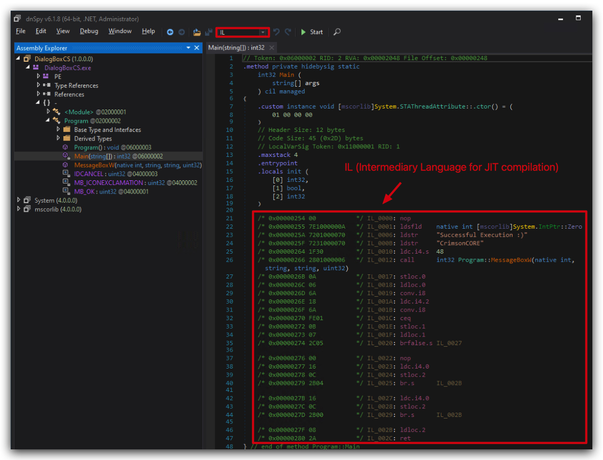Click the Program() constructor method icon
603x460 pixels.
pos(66,147)
